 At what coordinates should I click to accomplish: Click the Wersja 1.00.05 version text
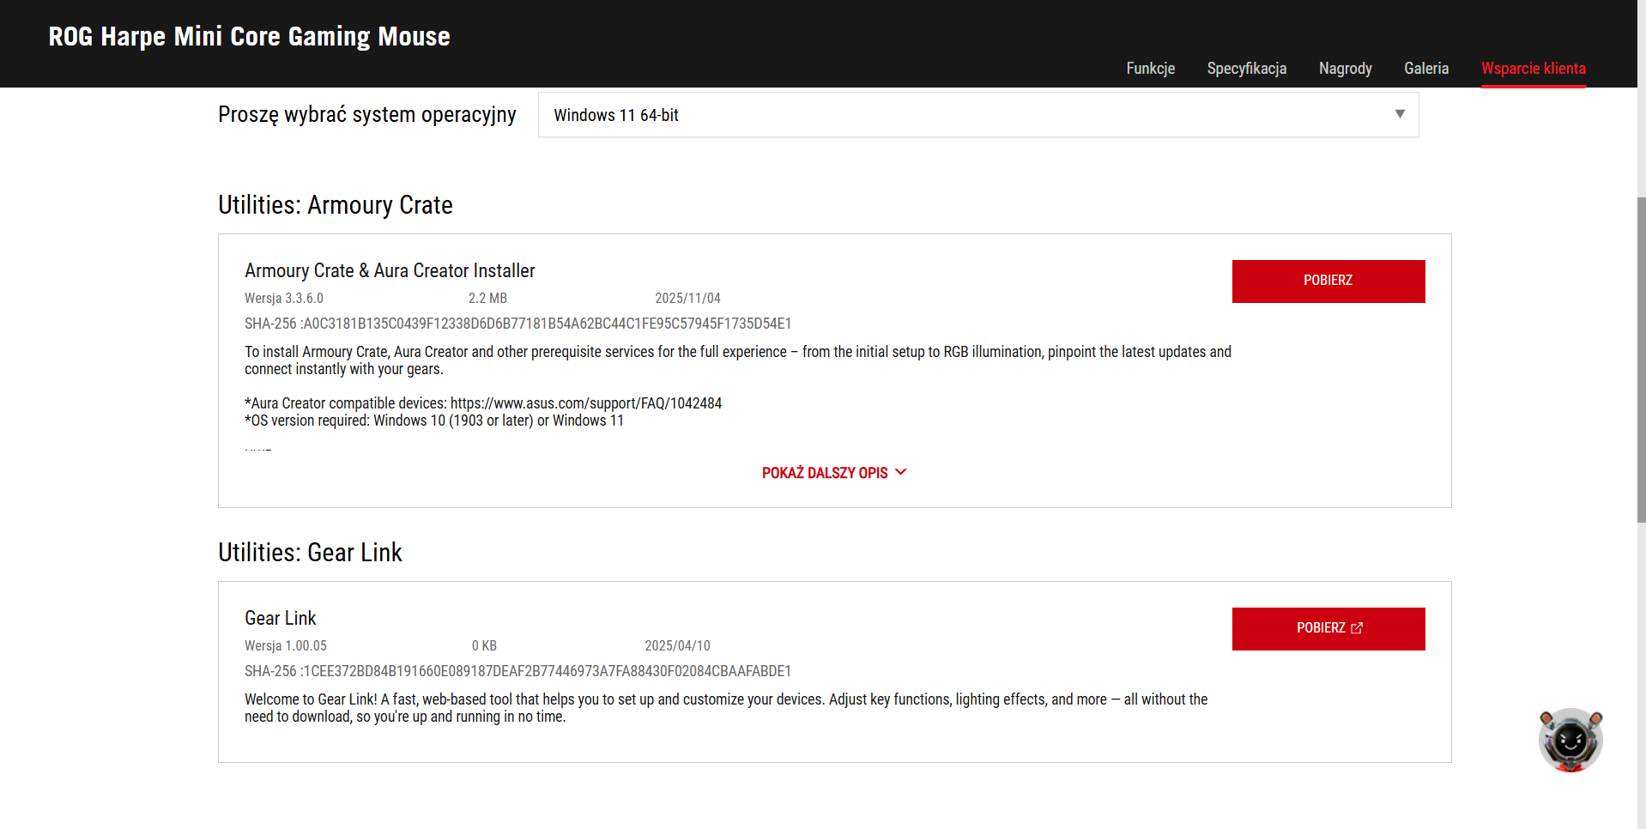click(286, 646)
